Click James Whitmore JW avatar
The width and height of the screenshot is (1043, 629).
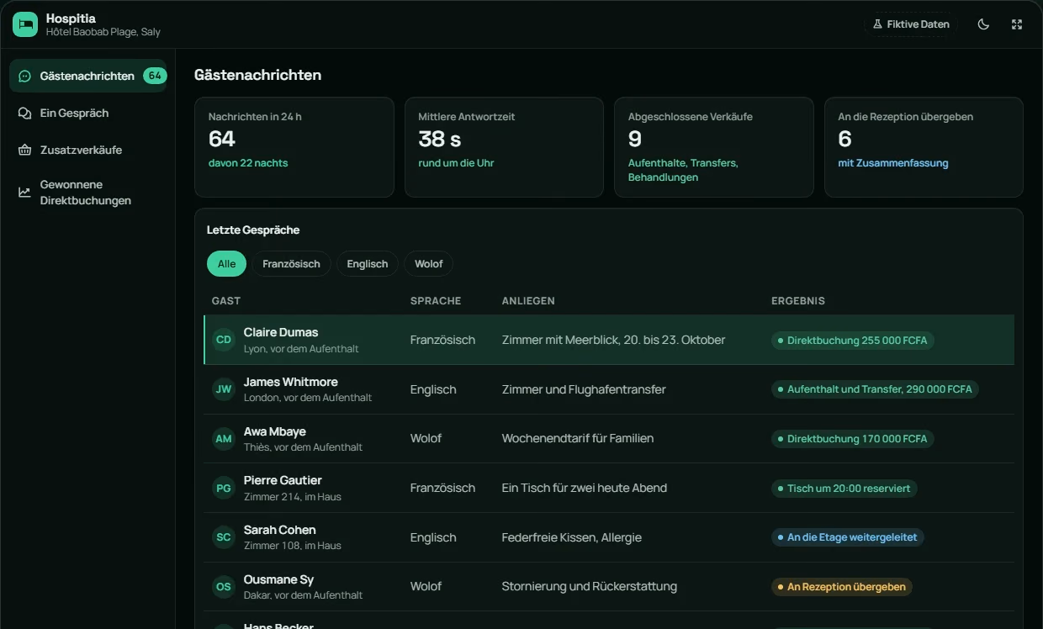tap(224, 389)
